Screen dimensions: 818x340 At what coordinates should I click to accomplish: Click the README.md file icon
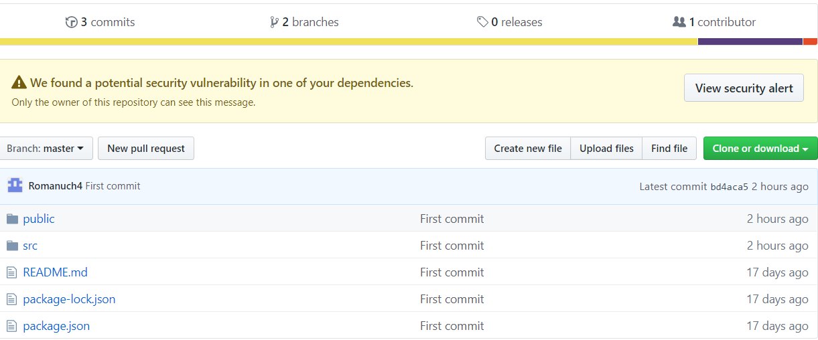click(11, 272)
